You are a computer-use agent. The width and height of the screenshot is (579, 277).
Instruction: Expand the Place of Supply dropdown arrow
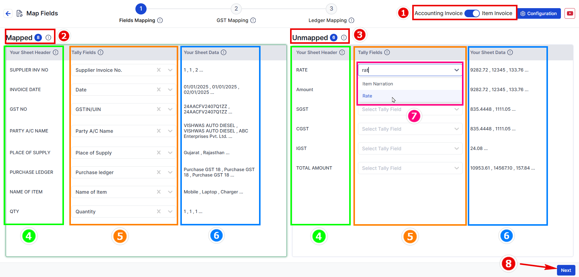[170, 153]
